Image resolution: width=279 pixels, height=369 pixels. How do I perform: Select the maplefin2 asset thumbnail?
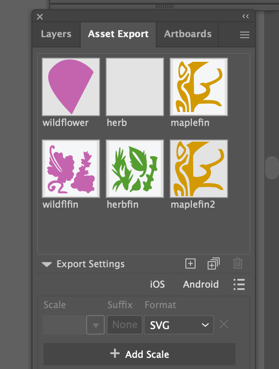(x=199, y=169)
